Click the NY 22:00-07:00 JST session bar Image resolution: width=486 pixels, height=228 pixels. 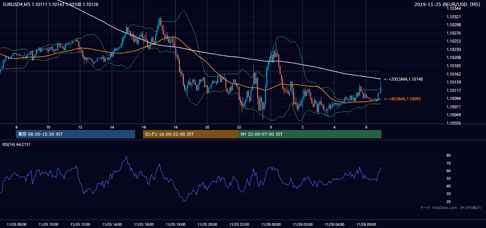coord(310,134)
